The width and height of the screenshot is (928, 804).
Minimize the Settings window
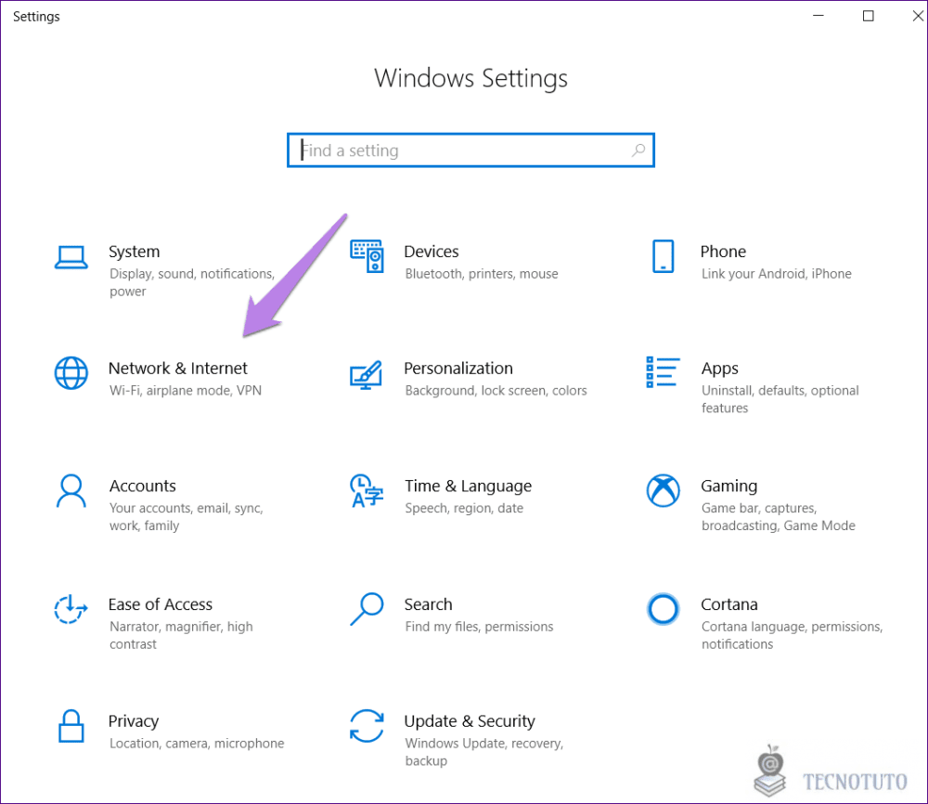(818, 16)
